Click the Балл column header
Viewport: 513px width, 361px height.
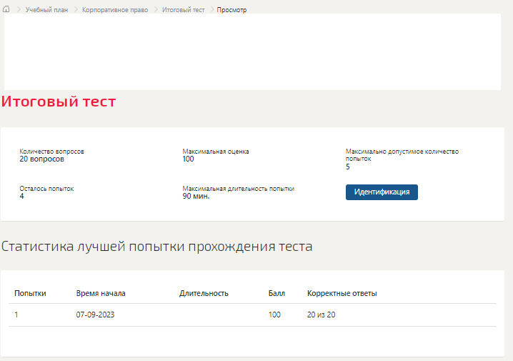click(x=277, y=293)
